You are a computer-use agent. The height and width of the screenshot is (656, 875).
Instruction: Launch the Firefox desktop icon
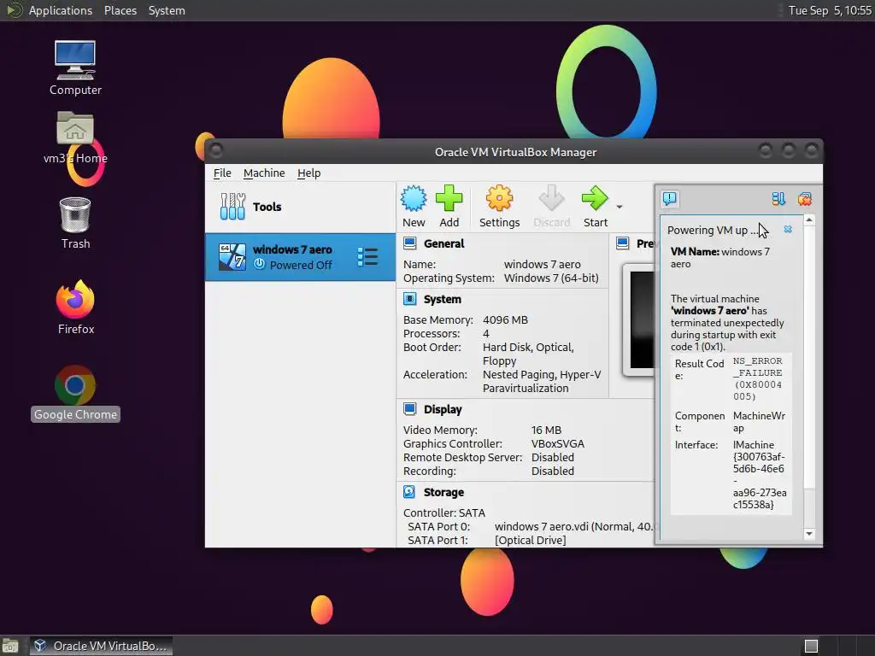point(75,307)
